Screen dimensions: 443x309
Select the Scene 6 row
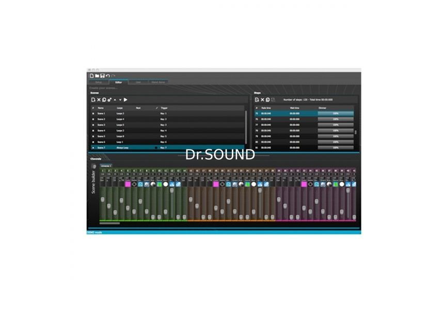point(168,142)
